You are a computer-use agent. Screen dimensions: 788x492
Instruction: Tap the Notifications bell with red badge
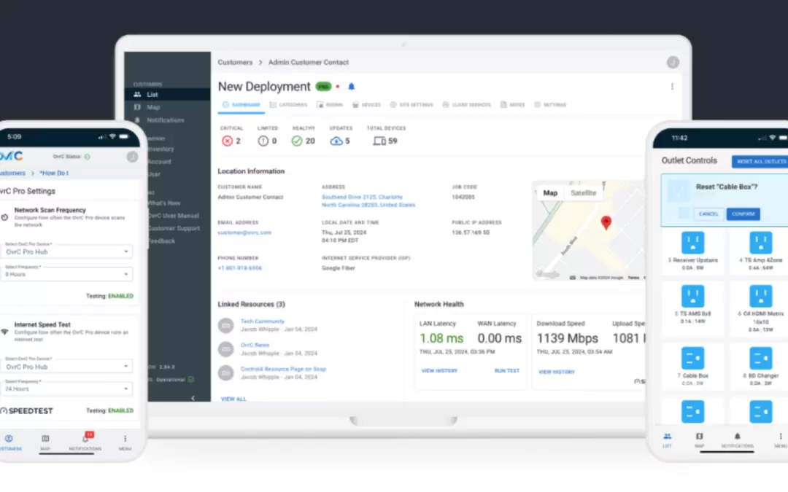coord(85,439)
